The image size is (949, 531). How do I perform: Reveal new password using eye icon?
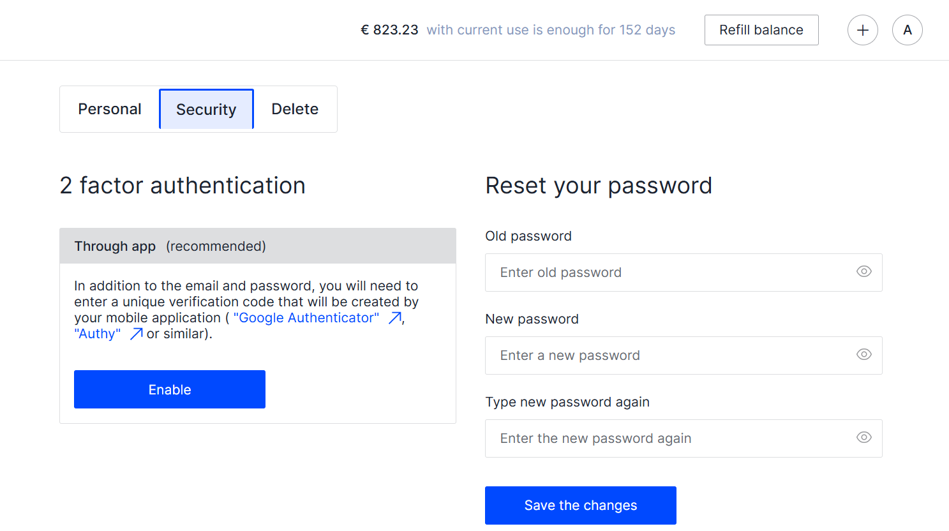pos(863,355)
